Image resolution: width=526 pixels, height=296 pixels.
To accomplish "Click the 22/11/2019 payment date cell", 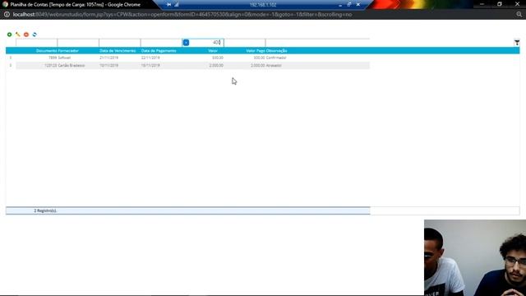I will point(150,58).
